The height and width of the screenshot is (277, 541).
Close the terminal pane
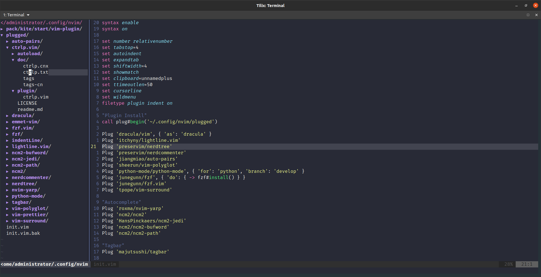coord(536,15)
